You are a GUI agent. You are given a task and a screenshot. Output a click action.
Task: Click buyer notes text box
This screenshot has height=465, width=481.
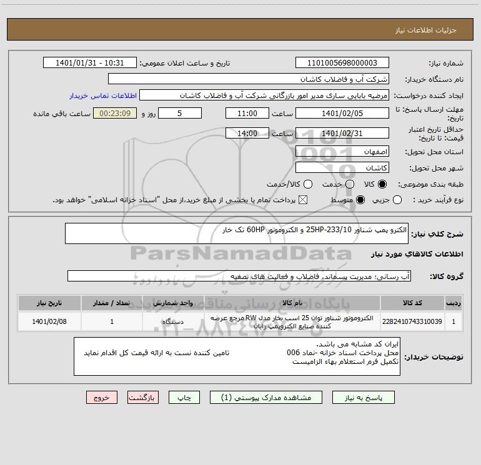[x=237, y=356]
